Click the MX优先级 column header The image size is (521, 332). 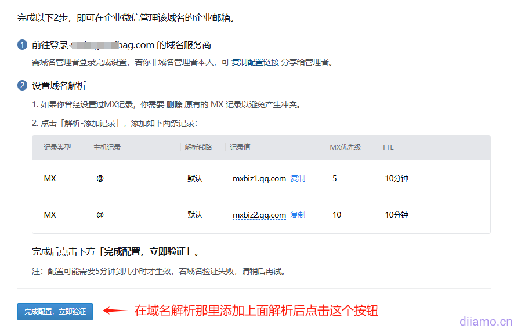click(x=345, y=147)
